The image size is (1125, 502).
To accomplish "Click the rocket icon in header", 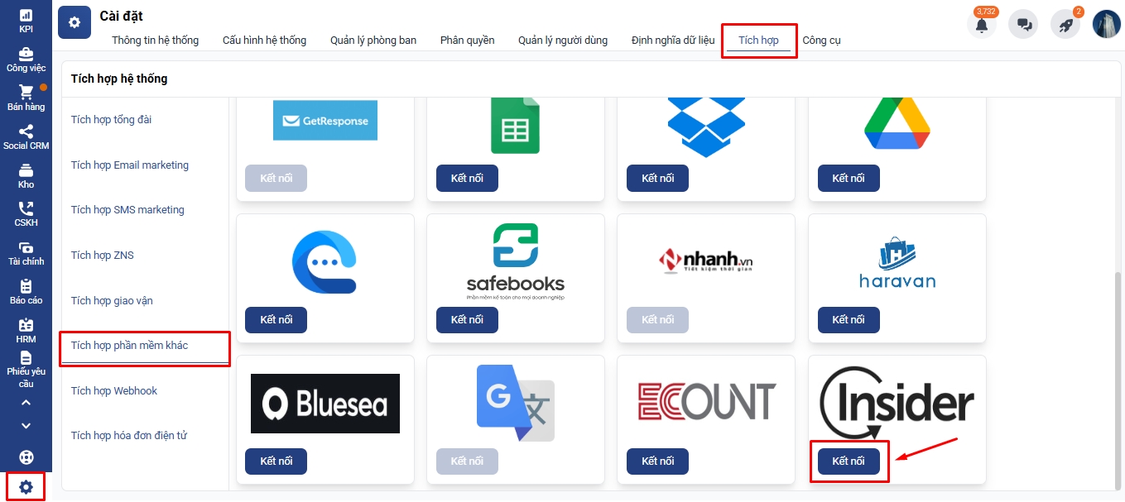I will pos(1065,24).
